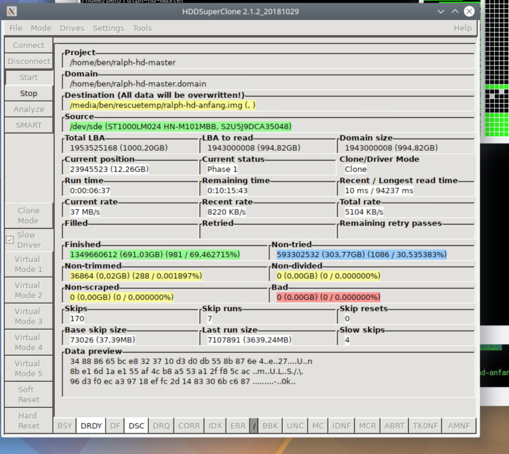Select Clone Mode button
This screenshot has width=509, height=454.
tap(28, 216)
